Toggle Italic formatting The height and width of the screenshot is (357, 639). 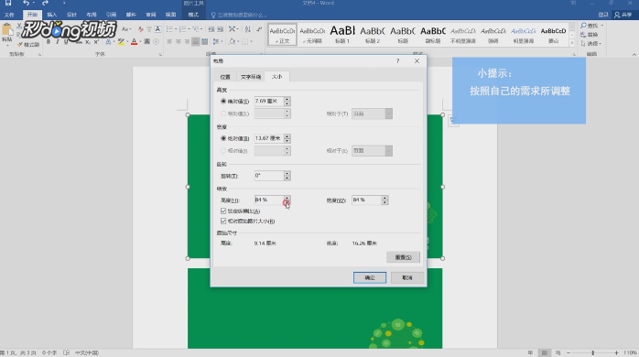point(58,41)
